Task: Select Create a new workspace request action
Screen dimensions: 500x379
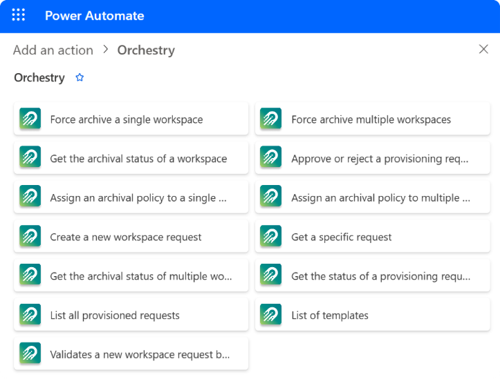Action: tap(131, 236)
